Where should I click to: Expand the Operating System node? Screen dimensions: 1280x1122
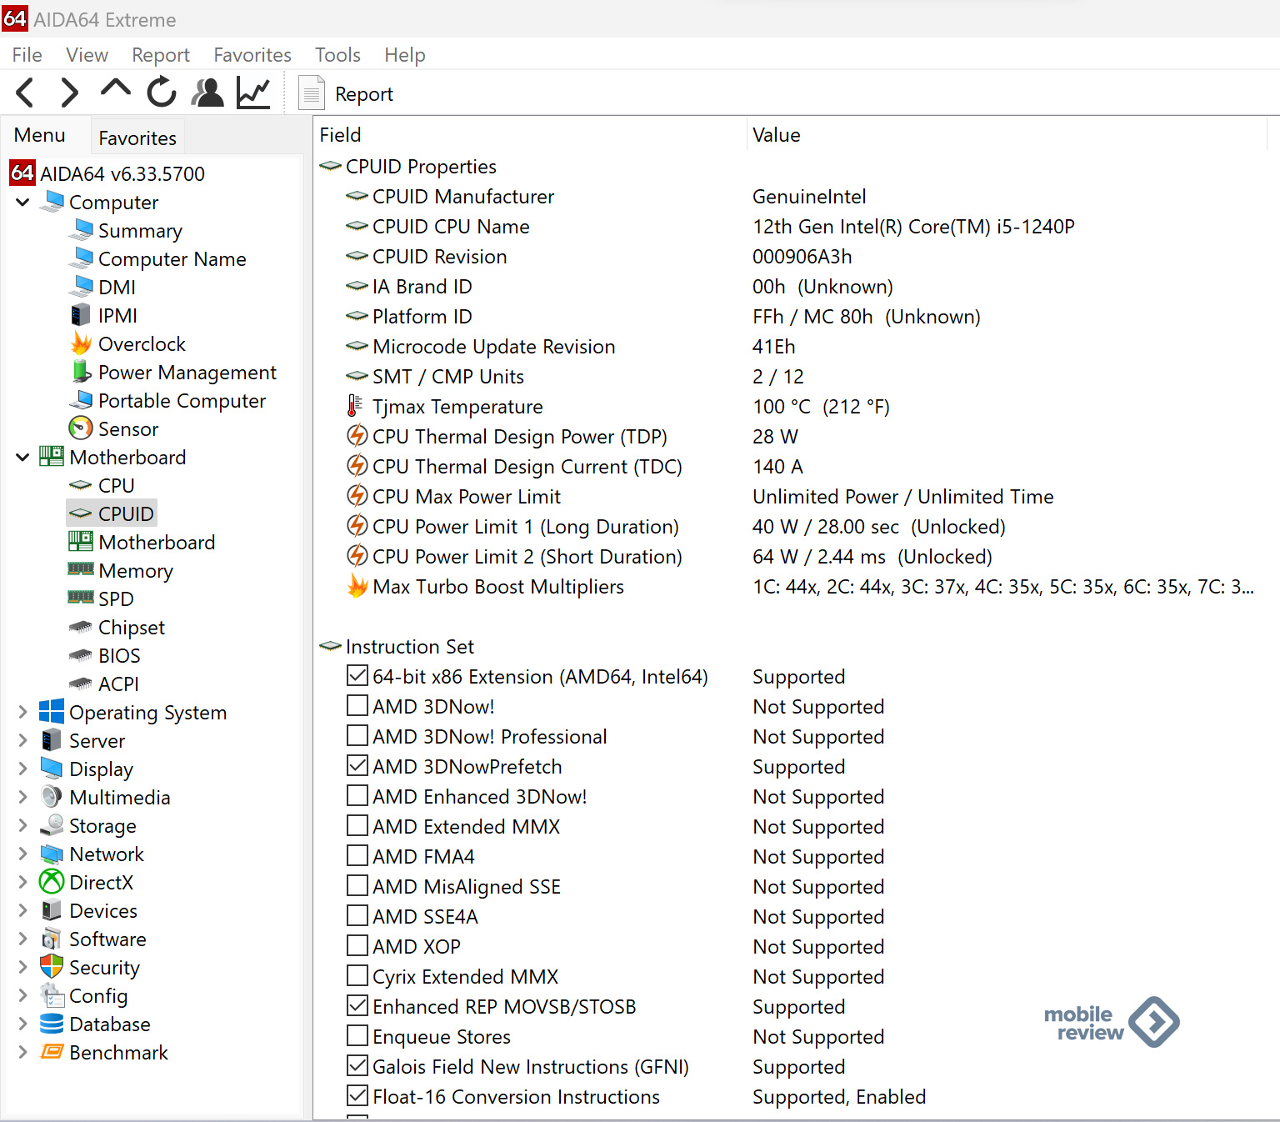(x=22, y=712)
